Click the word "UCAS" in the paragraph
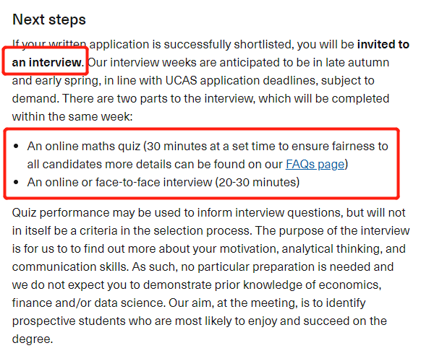Screen dimensions: 421x356 click(x=181, y=80)
